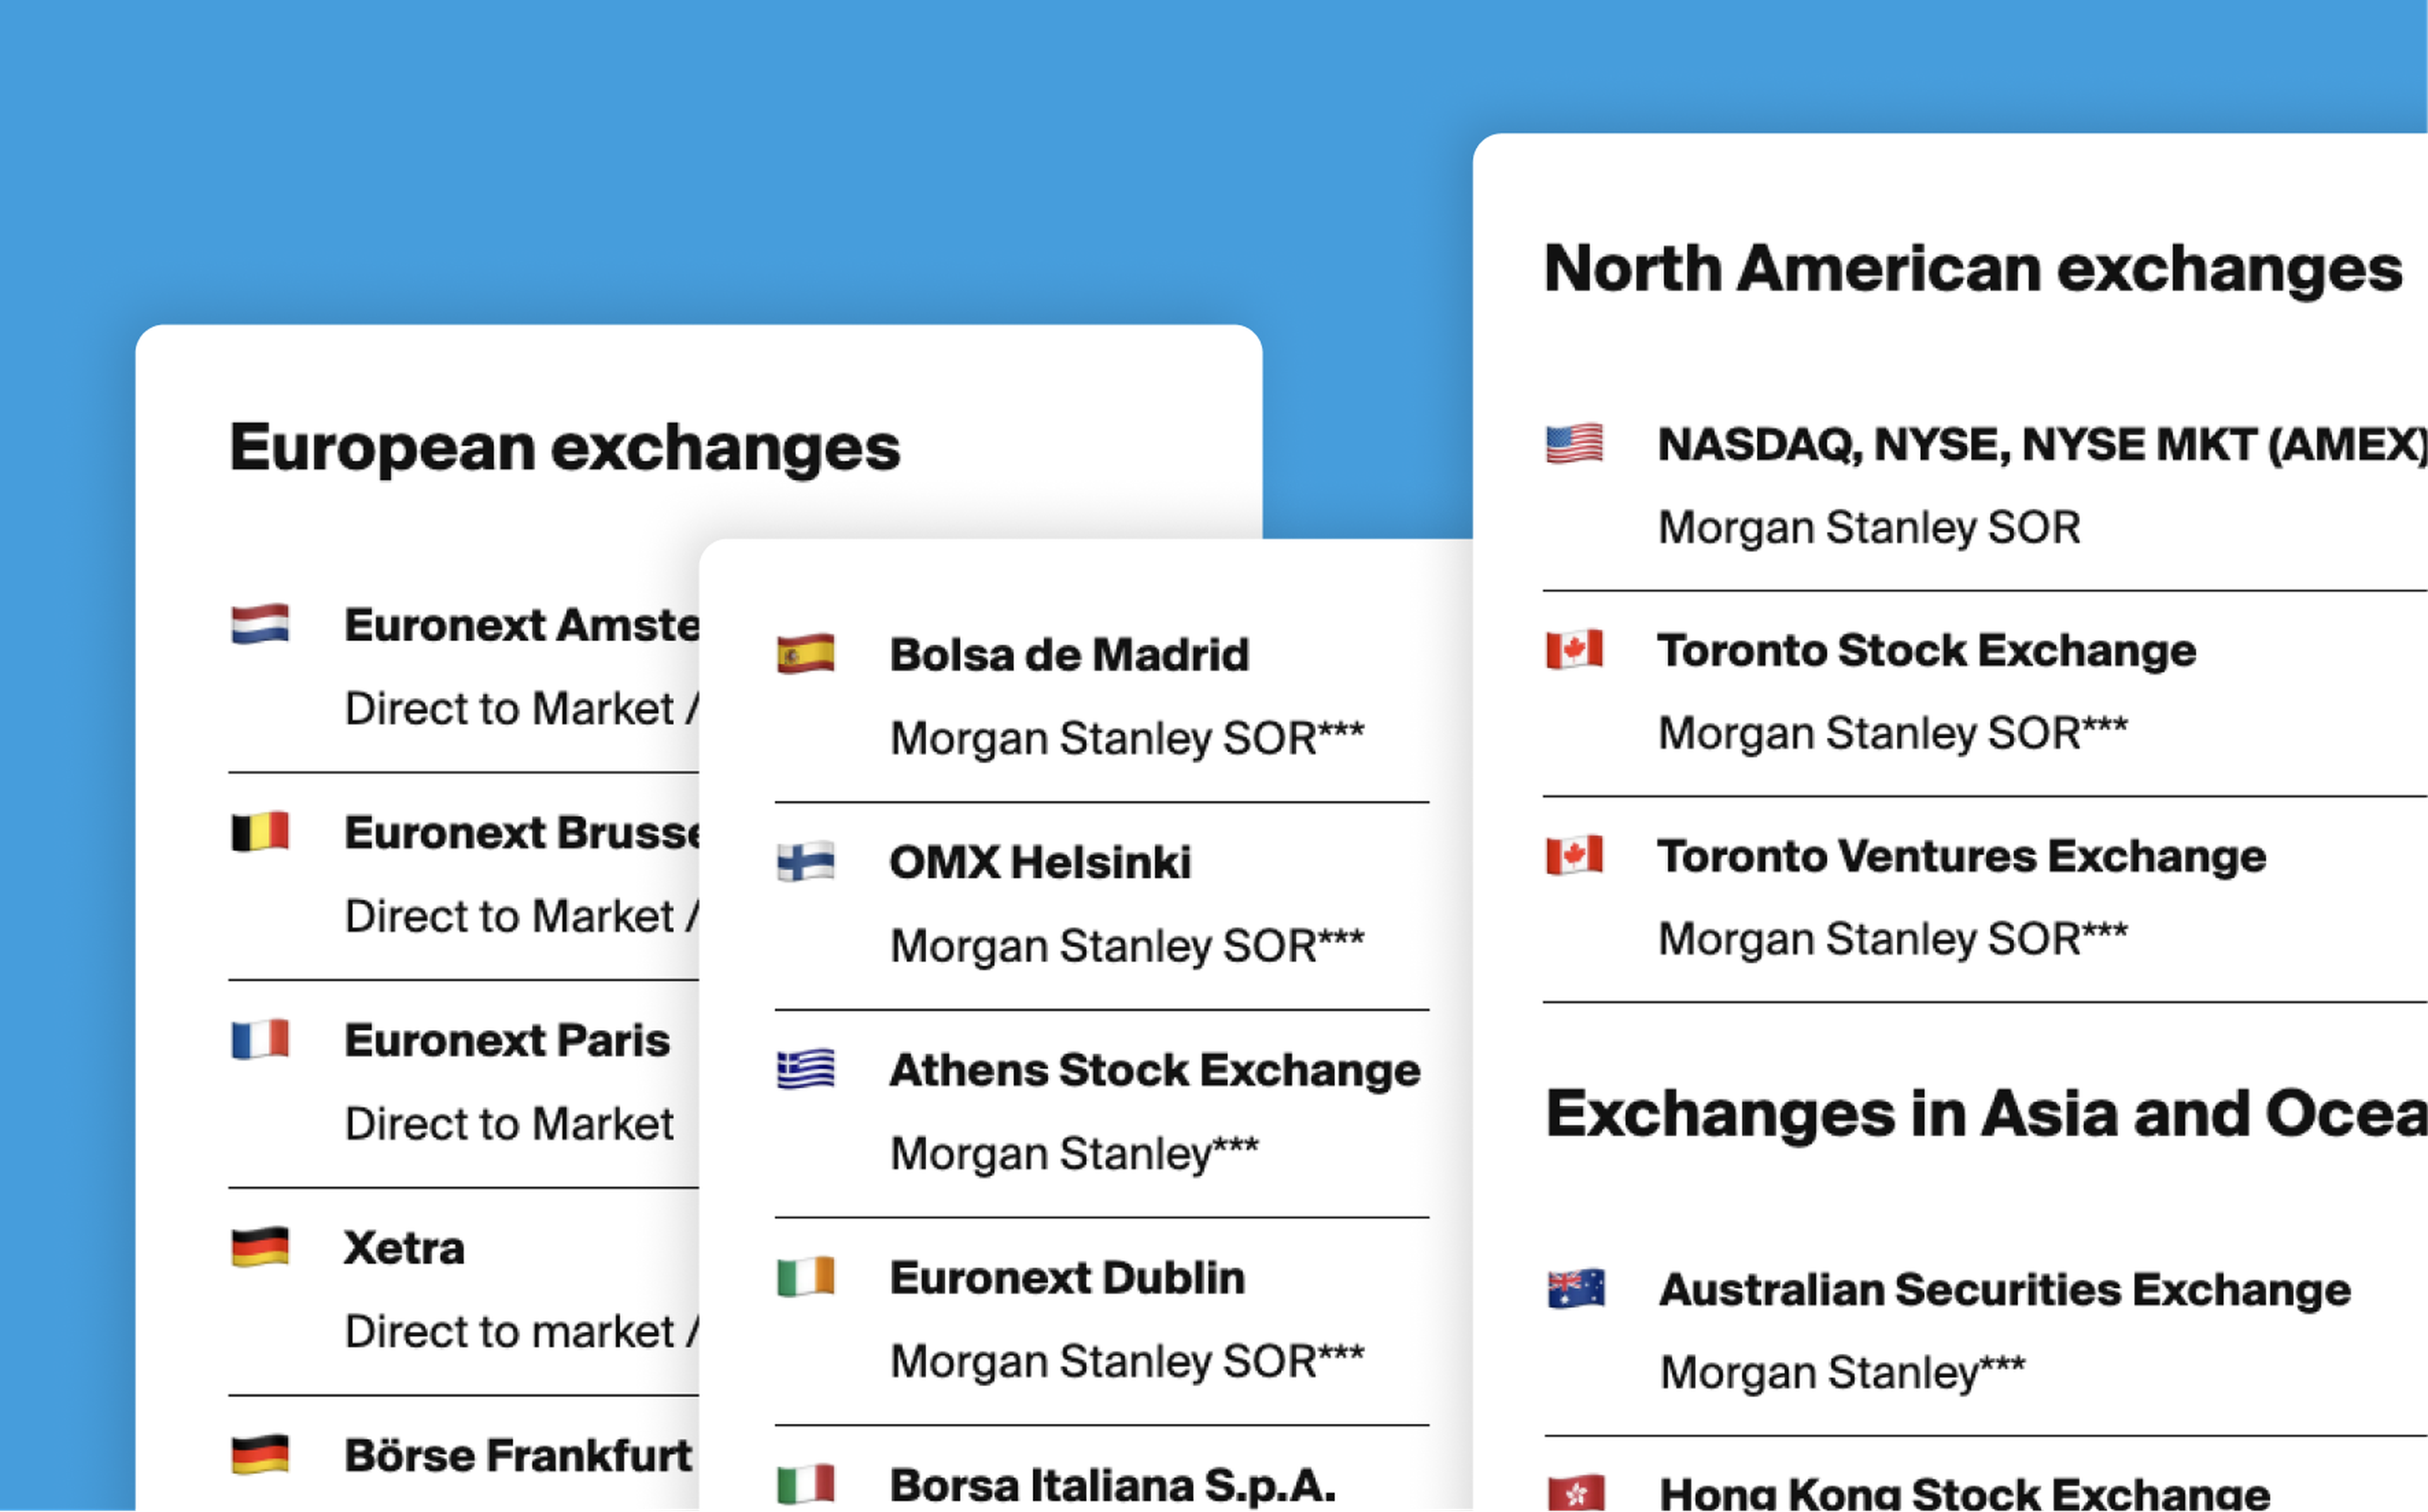Click the Irish flag beside Euronext Dublin

point(806,1277)
